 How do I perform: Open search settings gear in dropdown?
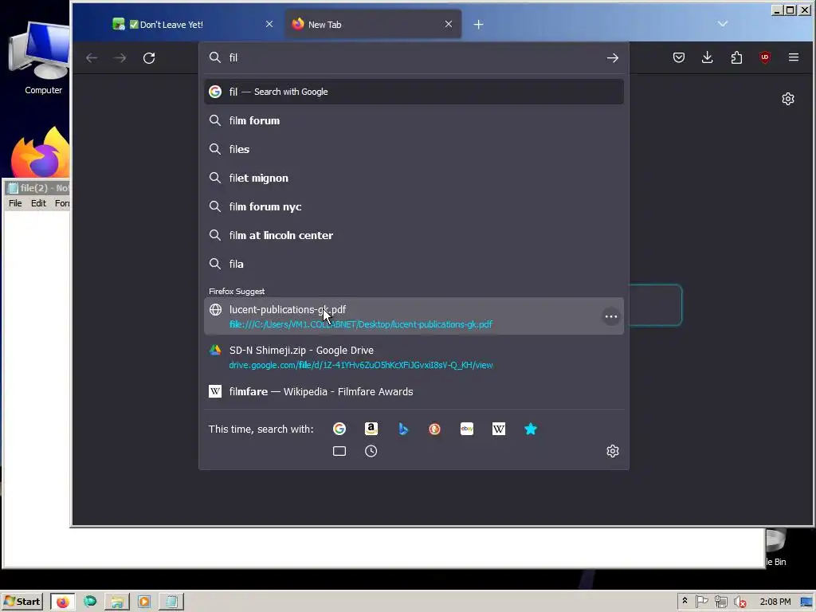tap(613, 451)
